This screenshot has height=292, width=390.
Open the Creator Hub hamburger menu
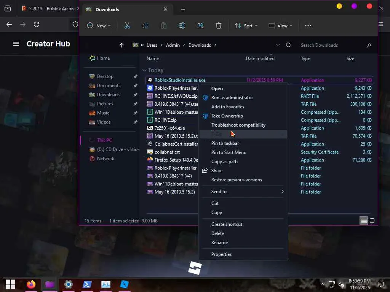(16, 44)
